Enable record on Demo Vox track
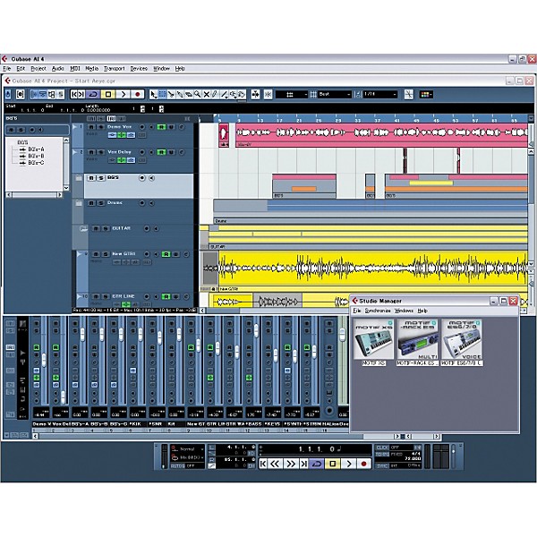 tap(142, 127)
